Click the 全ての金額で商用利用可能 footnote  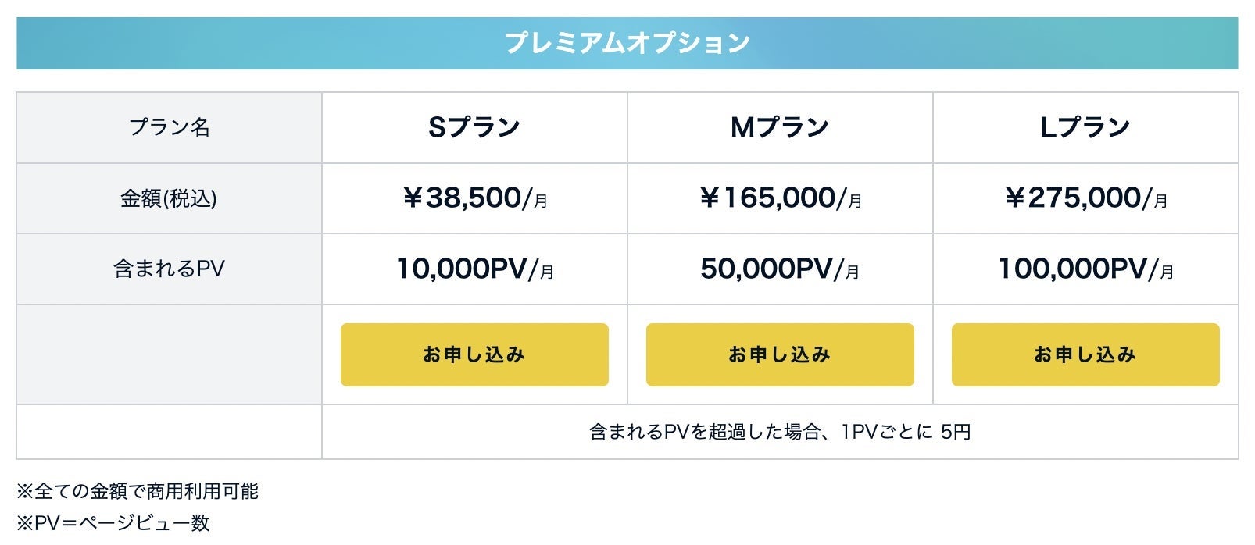click(138, 491)
